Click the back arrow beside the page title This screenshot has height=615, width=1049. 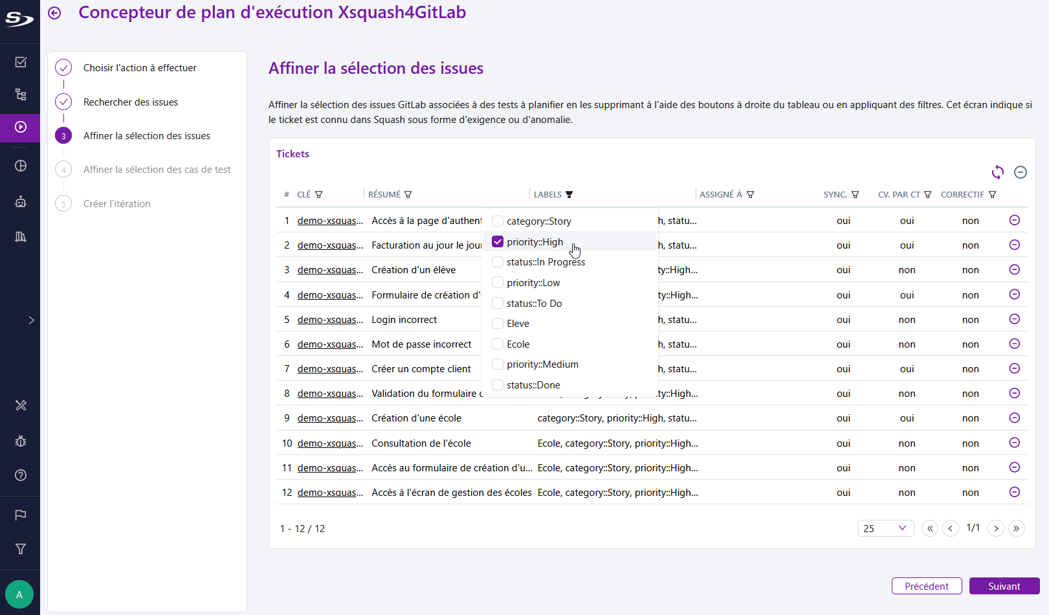click(55, 13)
